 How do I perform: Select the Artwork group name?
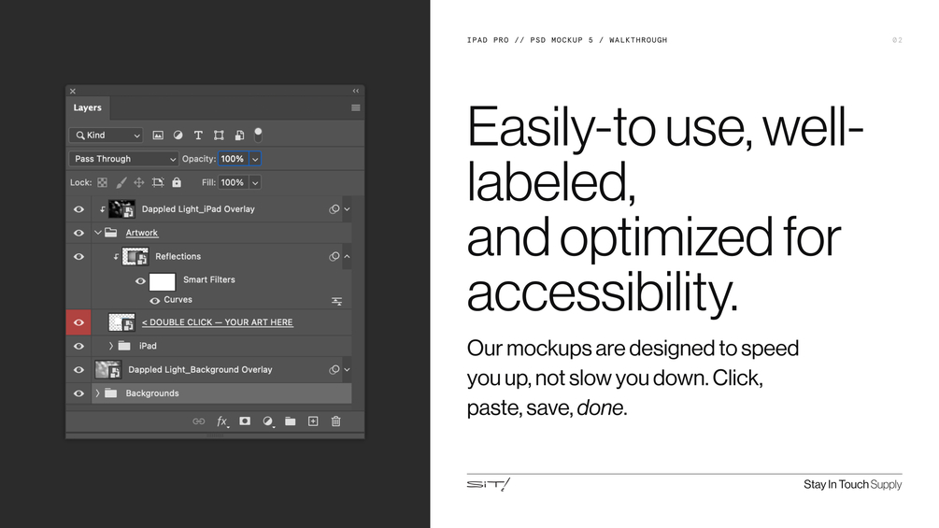click(x=142, y=233)
